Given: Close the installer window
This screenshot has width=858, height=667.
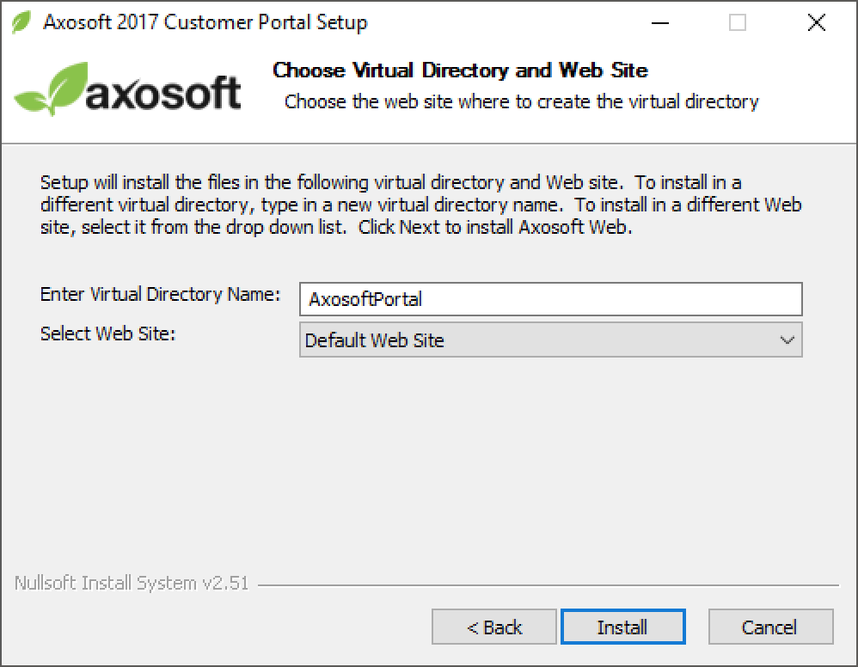Looking at the screenshot, I should tap(816, 22).
